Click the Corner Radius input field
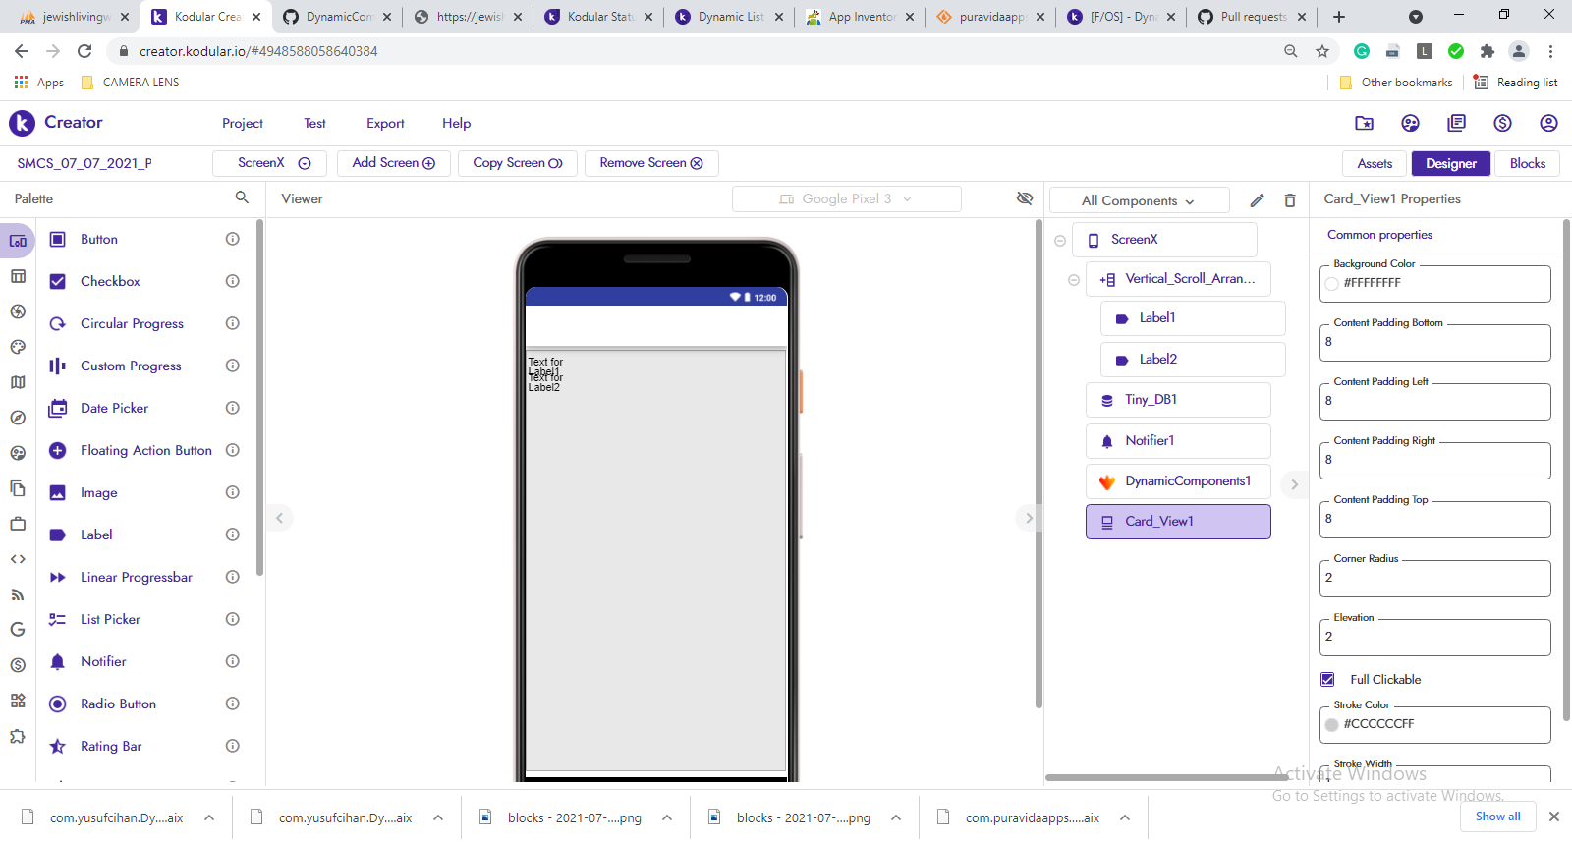This screenshot has width=1572, height=845. (x=1434, y=578)
